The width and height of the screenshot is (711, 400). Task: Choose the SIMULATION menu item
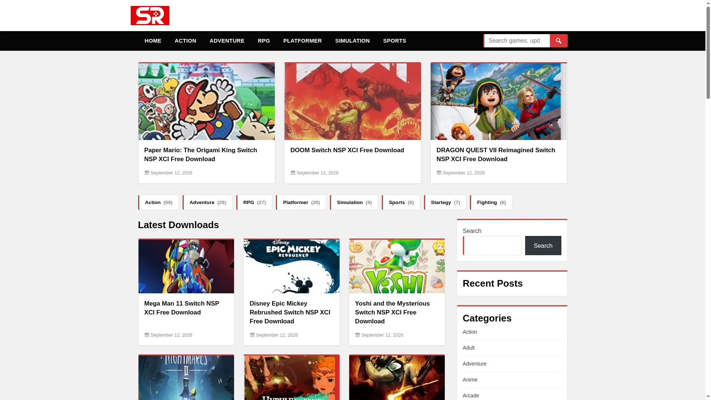pos(353,41)
